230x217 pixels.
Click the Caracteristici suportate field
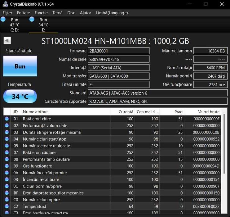tap(158, 101)
